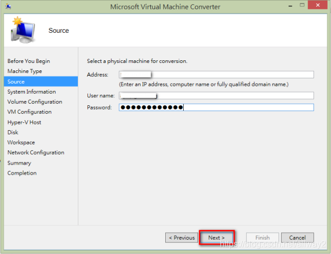Click the disabled Finish button

coord(262,238)
